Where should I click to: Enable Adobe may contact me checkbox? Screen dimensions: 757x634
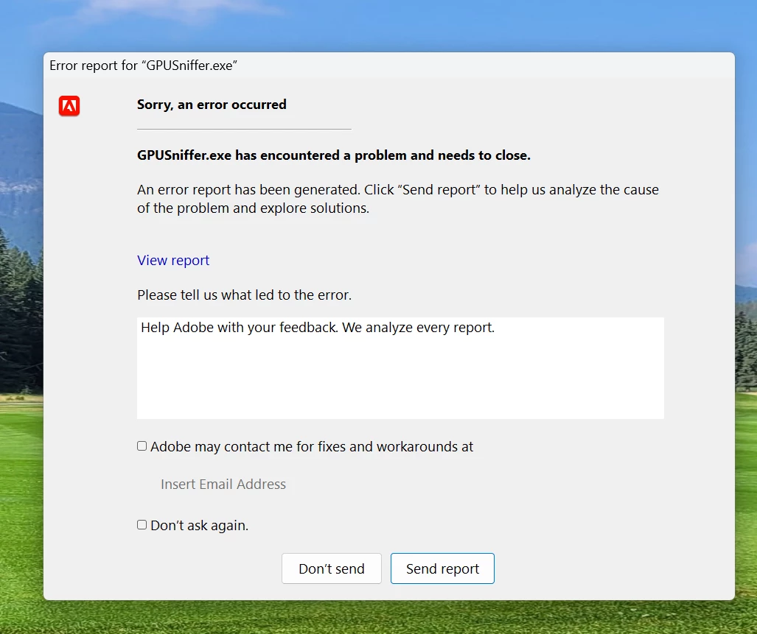pos(142,446)
